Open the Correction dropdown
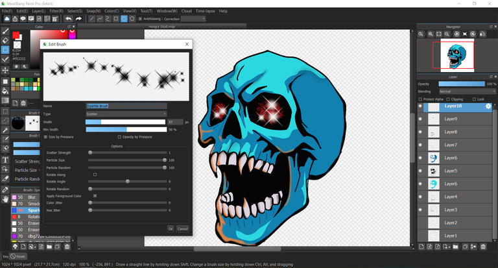This screenshot has height=268, width=498. point(193,19)
